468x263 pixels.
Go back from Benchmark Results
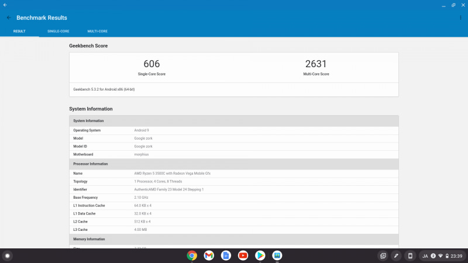pos(9,18)
